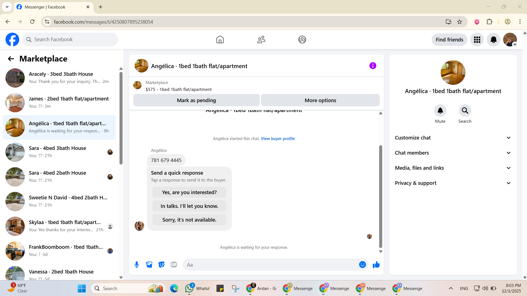Search in conversation magnifier icon
The height and width of the screenshot is (296, 527).
(x=465, y=111)
